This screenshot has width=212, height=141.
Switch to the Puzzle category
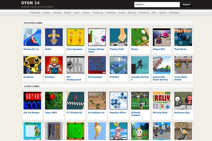point(122,13)
